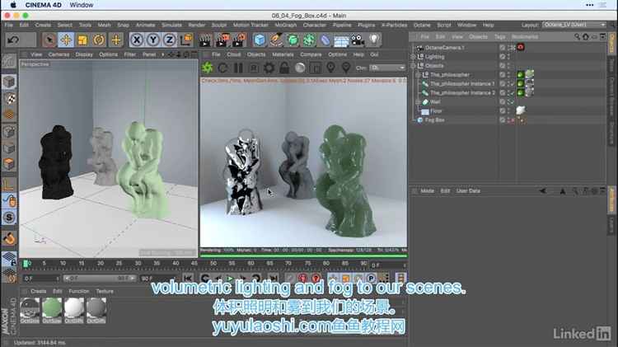Add a Cube primitive object
The image size is (618, 347).
coord(260,40)
